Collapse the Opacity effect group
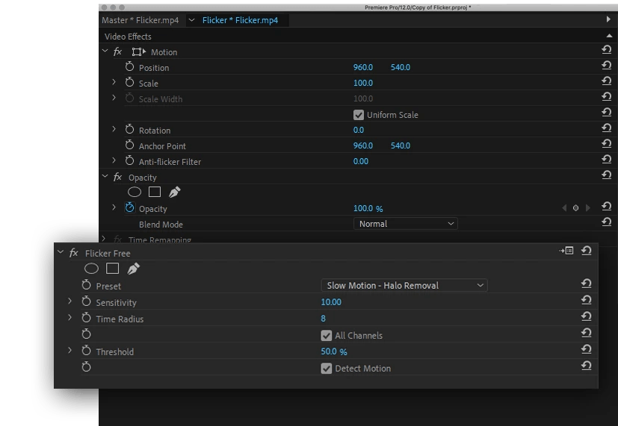The height and width of the screenshot is (426, 618). (105, 176)
